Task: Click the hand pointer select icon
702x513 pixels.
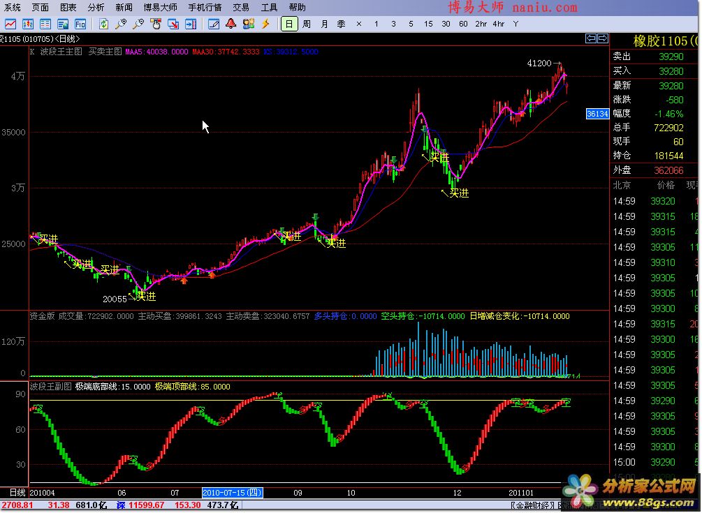Action: pyautogui.click(x=156, y=24)
